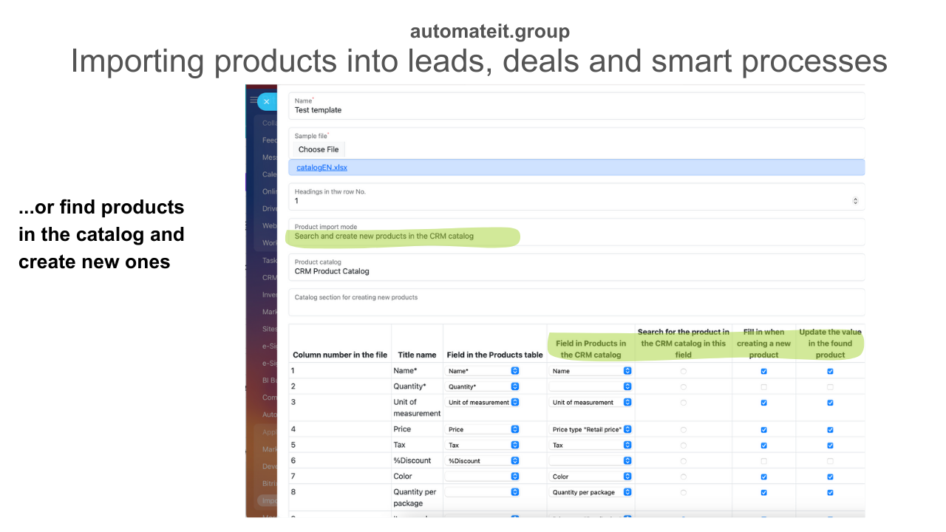Viewport: 946px width, 532px height.
Task: Open the catalogEN.xlsx file link
Action: click(x=321, y=168)
